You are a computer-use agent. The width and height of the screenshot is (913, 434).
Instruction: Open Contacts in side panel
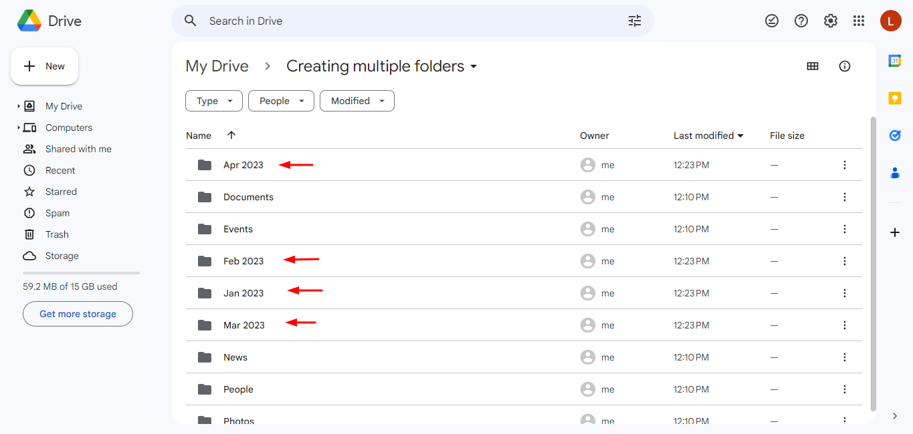[x=895, y=173]
